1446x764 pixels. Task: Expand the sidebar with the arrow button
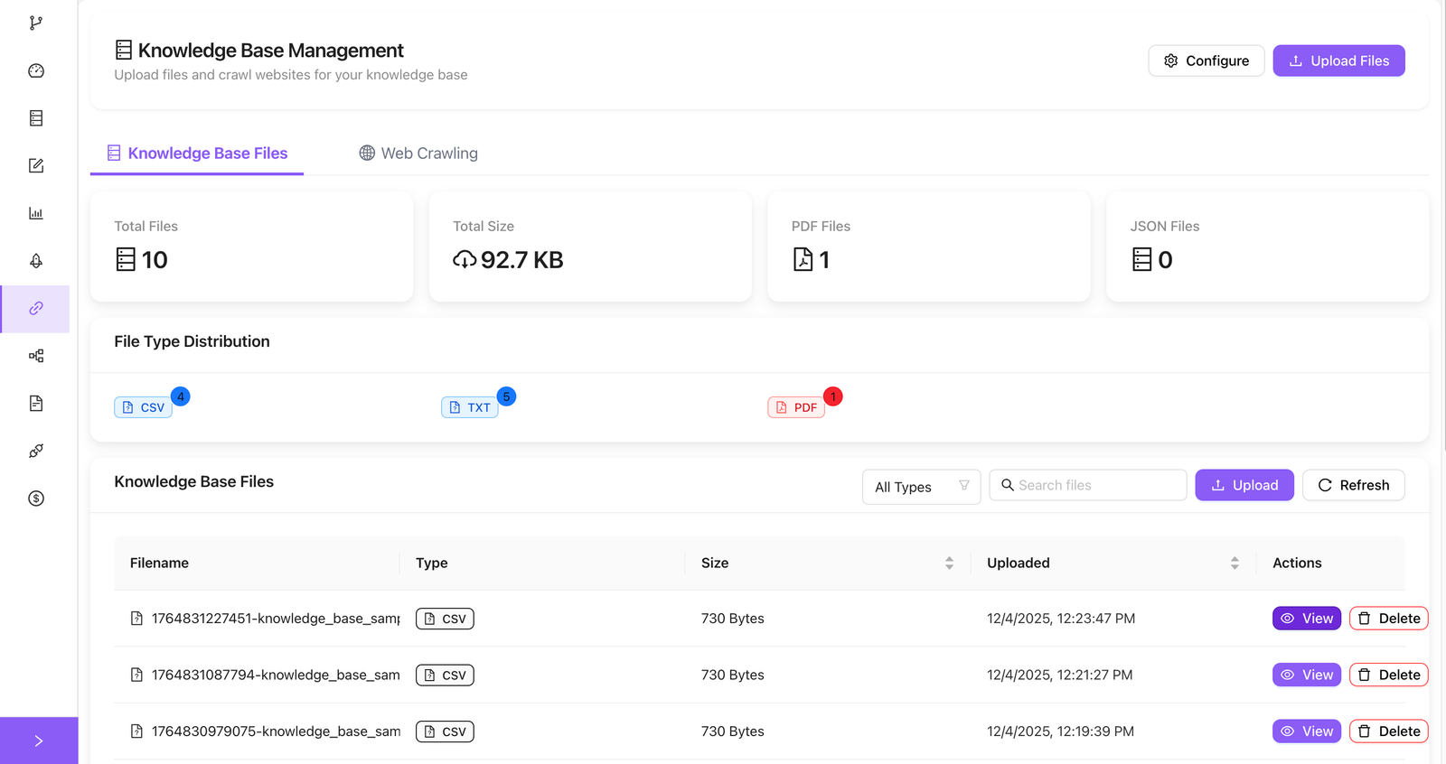pos(38,741)
